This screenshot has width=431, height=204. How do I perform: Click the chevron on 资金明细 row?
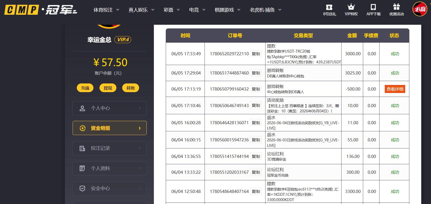point(140,128)
